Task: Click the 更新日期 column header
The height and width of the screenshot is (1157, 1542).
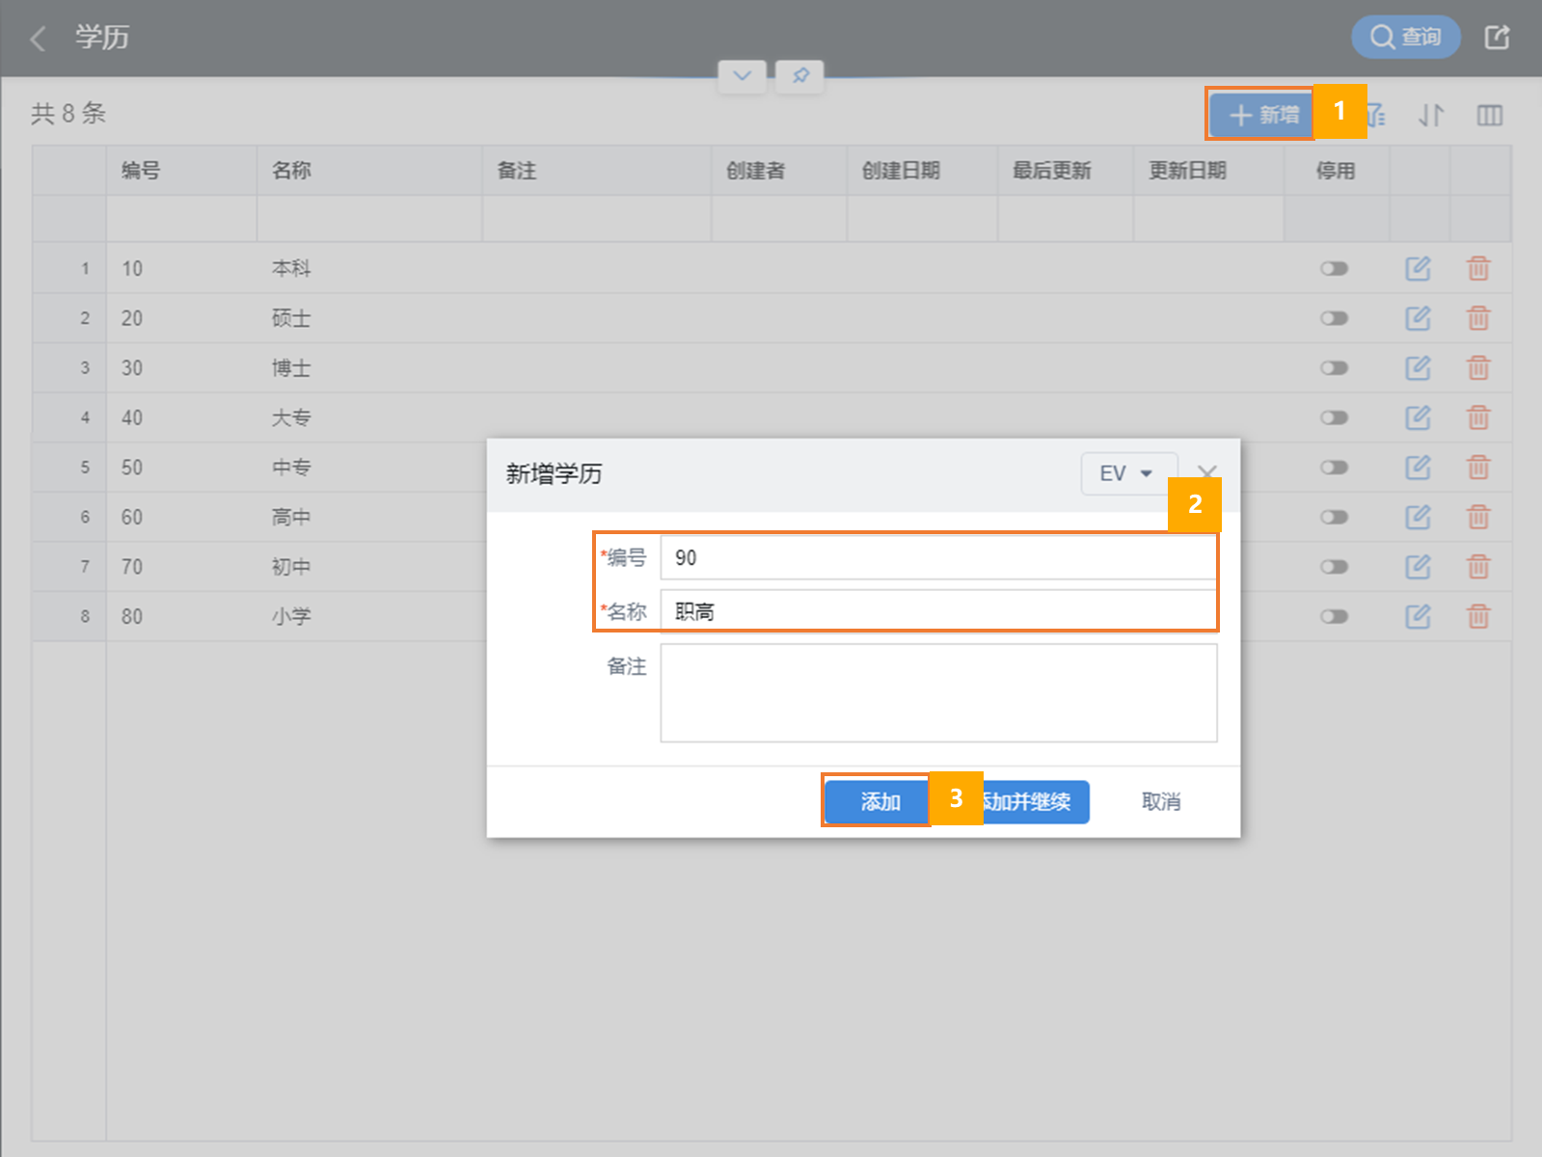Action: tap(1208, 171)
